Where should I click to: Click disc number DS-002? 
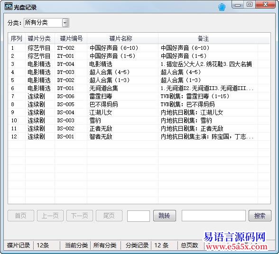tap(65, 128)
